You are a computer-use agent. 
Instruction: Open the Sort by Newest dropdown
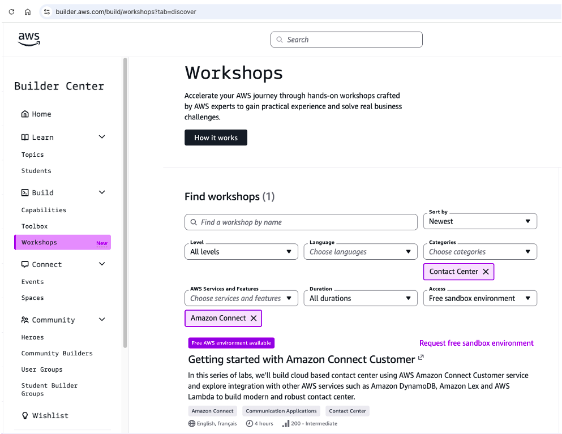pos(480,221)
